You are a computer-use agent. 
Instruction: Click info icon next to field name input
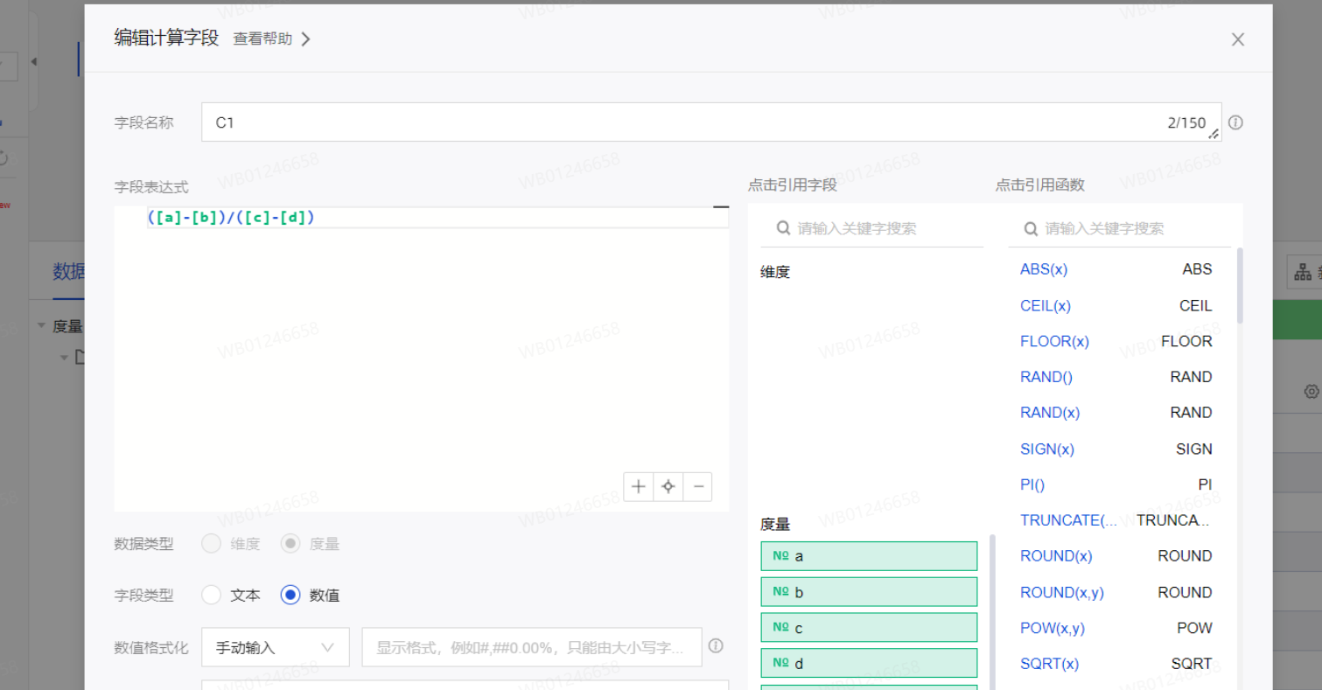(1235, 122)
